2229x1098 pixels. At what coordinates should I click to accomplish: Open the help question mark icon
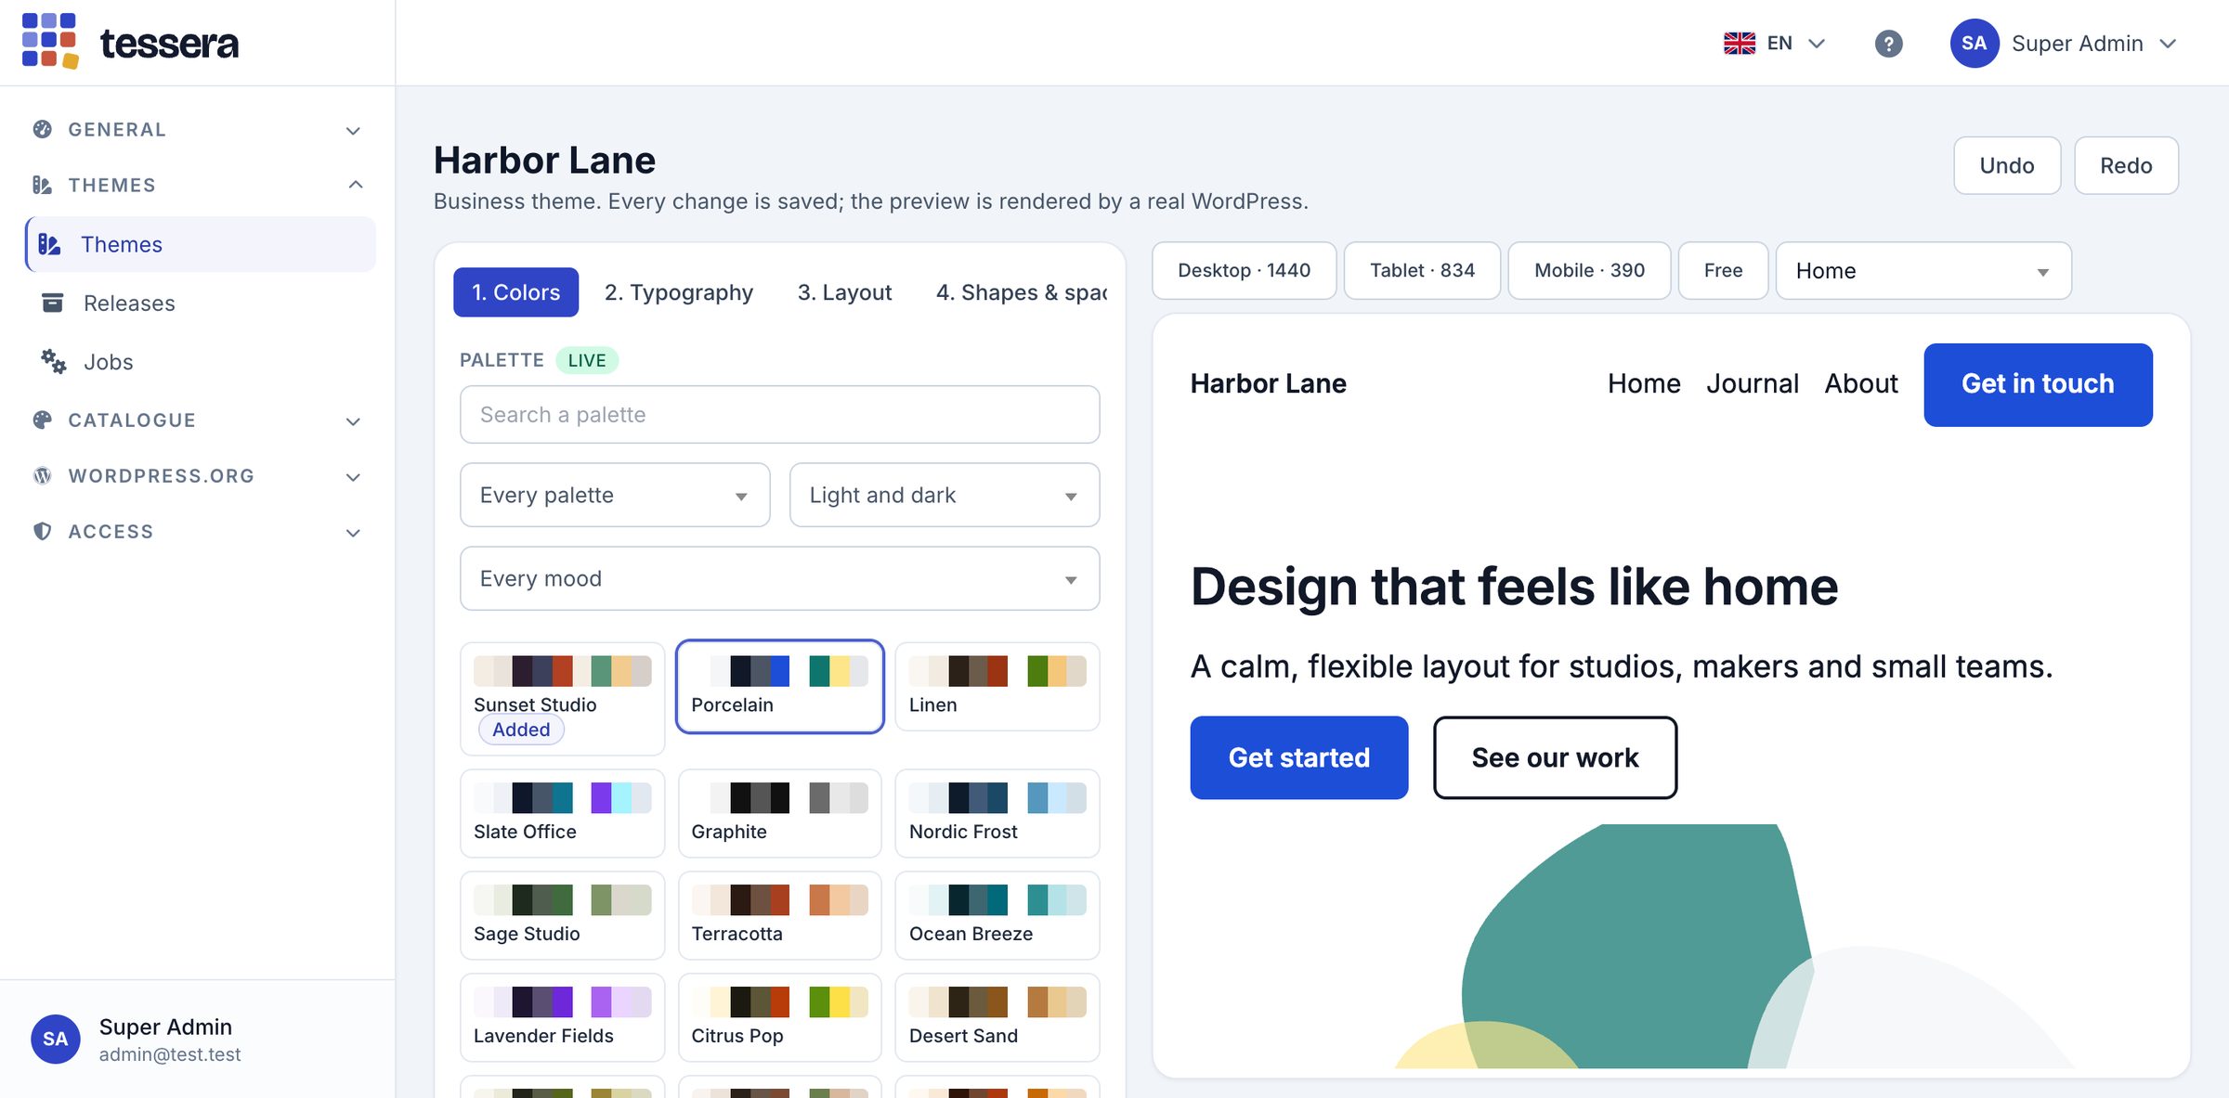(x=1888, y=44)
